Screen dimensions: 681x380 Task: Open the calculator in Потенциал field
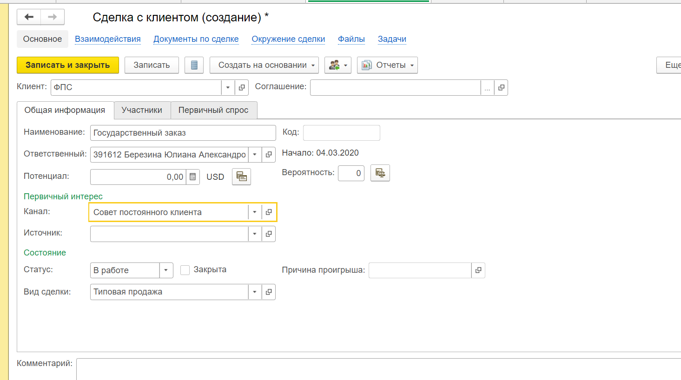click(193, 177)
